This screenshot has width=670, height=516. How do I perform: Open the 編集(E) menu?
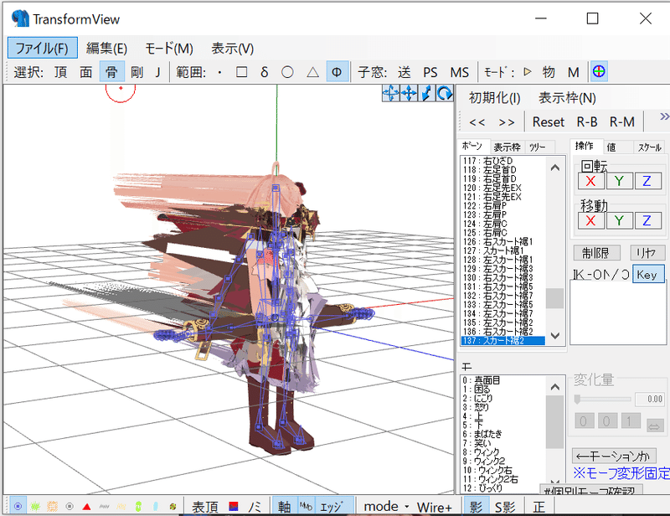click(x=106, y=49)
